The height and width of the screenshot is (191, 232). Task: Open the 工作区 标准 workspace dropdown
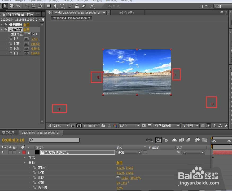[223, 6]
